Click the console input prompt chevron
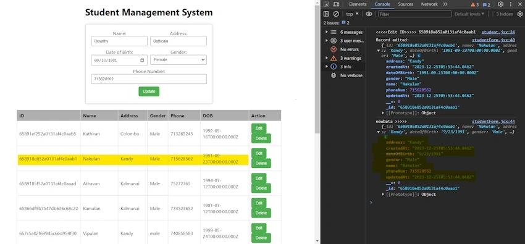This screenshot has width=525, height=244. pyautogui.click(x=371, y=202)
